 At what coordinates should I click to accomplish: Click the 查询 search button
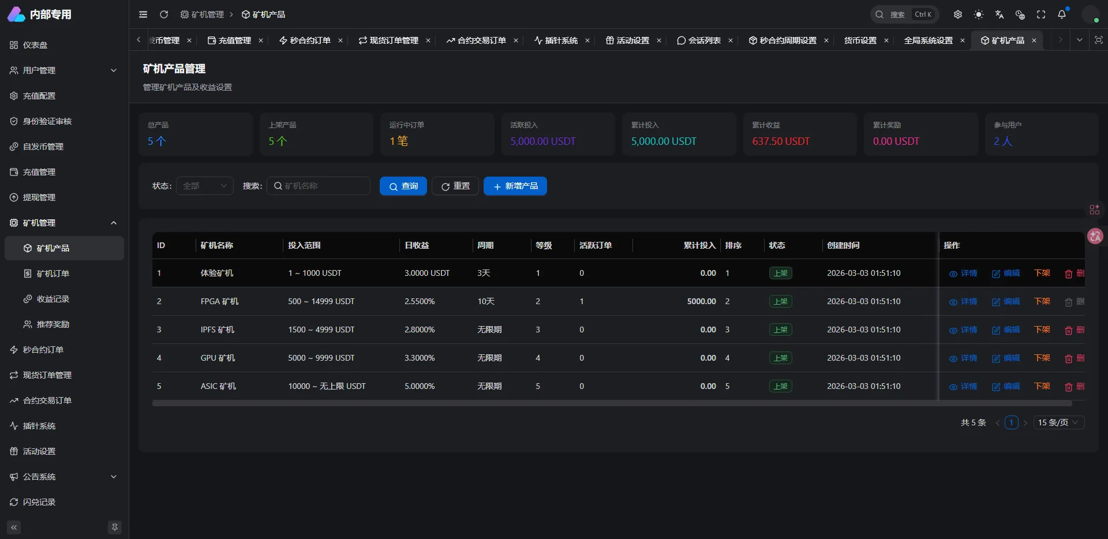click(403, 186)
